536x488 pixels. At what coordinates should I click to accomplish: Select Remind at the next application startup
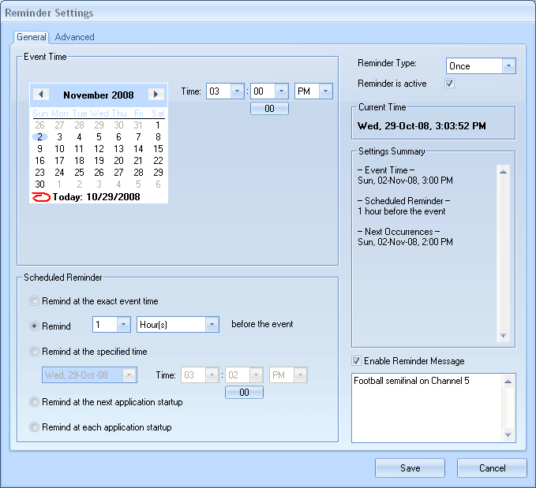tap(34, 402)
